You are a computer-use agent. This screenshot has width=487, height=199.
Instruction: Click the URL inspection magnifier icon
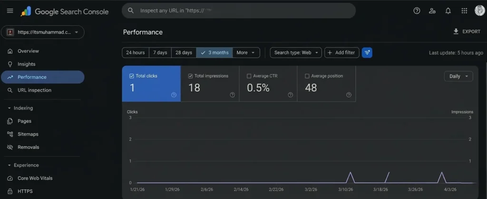[10, 90]
